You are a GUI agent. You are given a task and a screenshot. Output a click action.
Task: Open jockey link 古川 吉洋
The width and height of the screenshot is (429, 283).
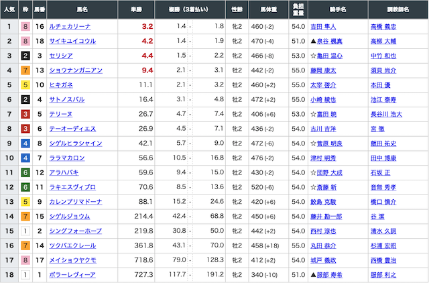[x=323, y=129]
